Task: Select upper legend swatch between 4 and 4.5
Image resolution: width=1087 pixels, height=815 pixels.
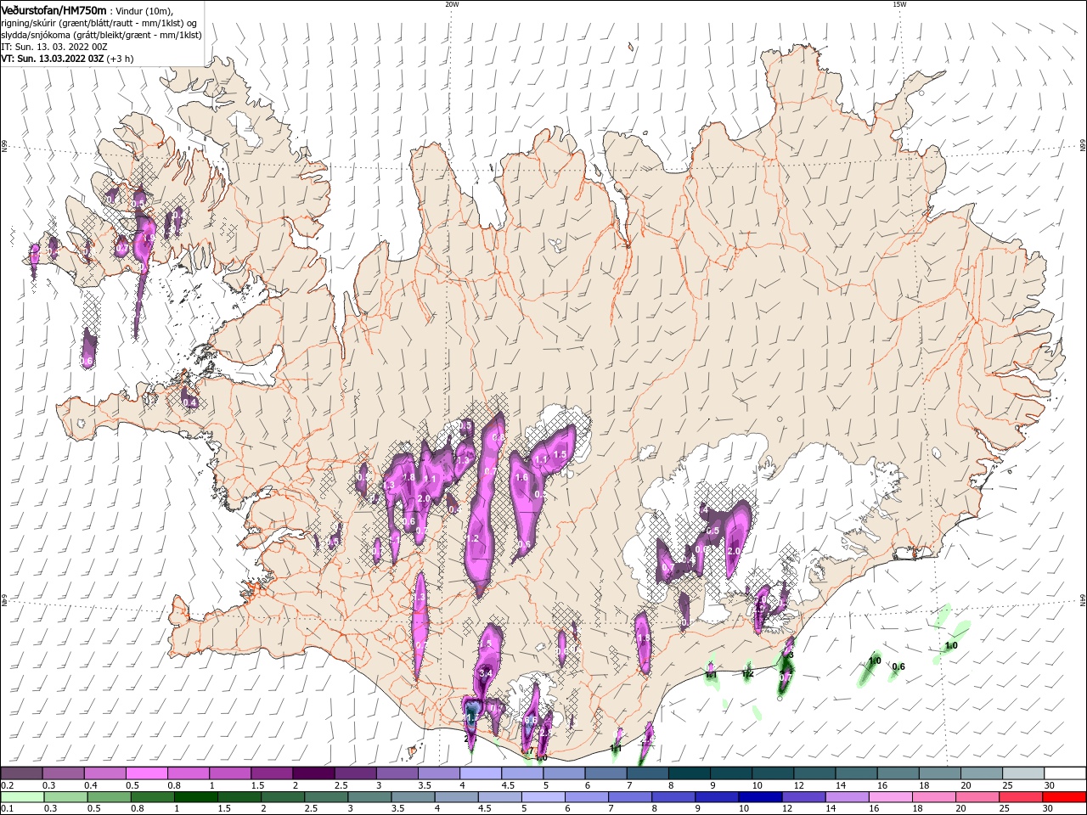Action: point(482,773)
